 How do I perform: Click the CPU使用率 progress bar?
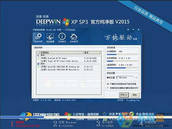122,54
